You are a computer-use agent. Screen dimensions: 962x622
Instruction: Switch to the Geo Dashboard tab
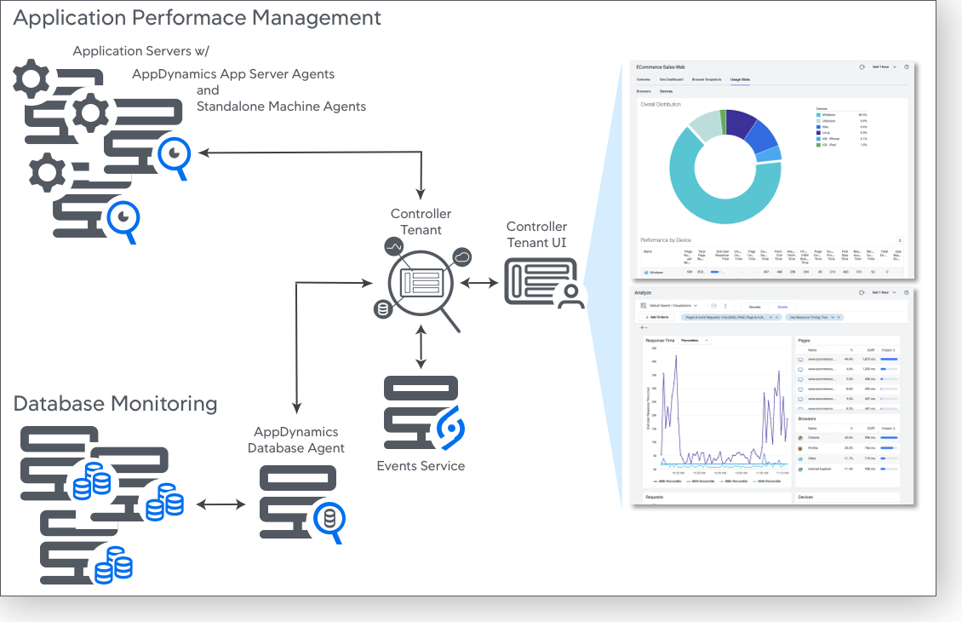pyautogui.click(x=671, y=79)
